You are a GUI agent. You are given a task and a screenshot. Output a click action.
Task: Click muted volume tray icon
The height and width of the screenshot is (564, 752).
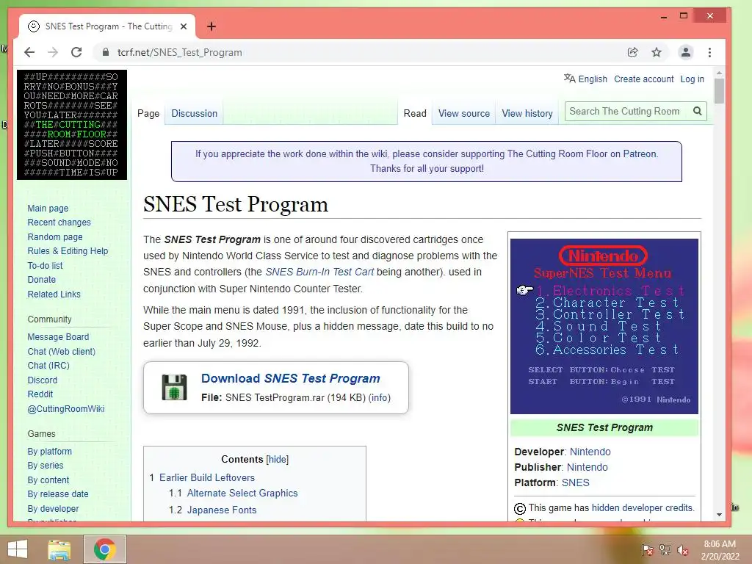click(683, 550)
